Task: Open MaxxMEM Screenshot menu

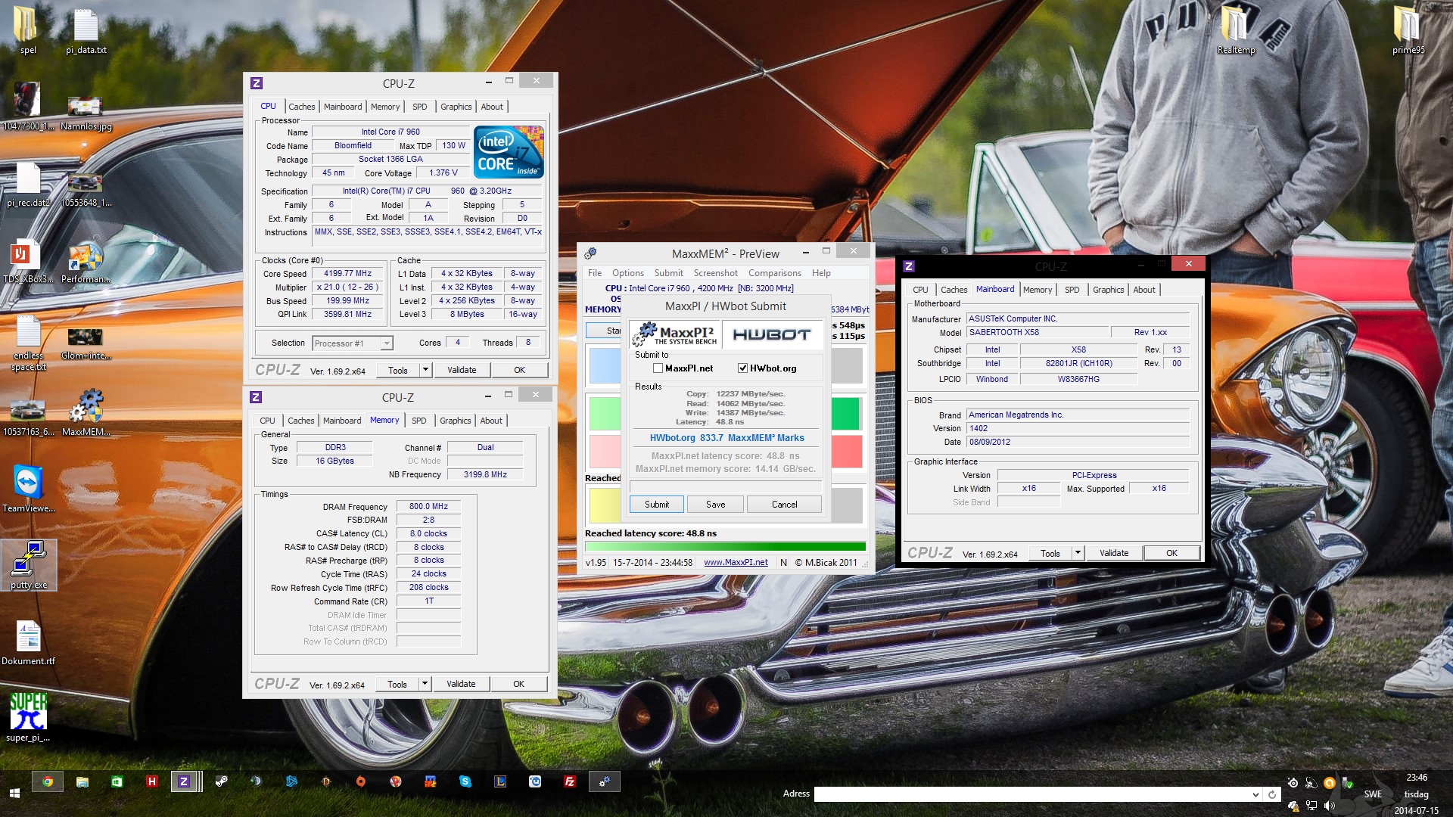Action: pyautogui.click(x=715, y=273)
